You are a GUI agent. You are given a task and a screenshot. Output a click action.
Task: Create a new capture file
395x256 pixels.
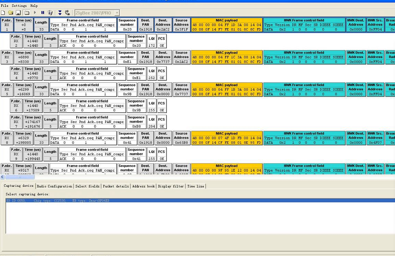coord(3,12)
